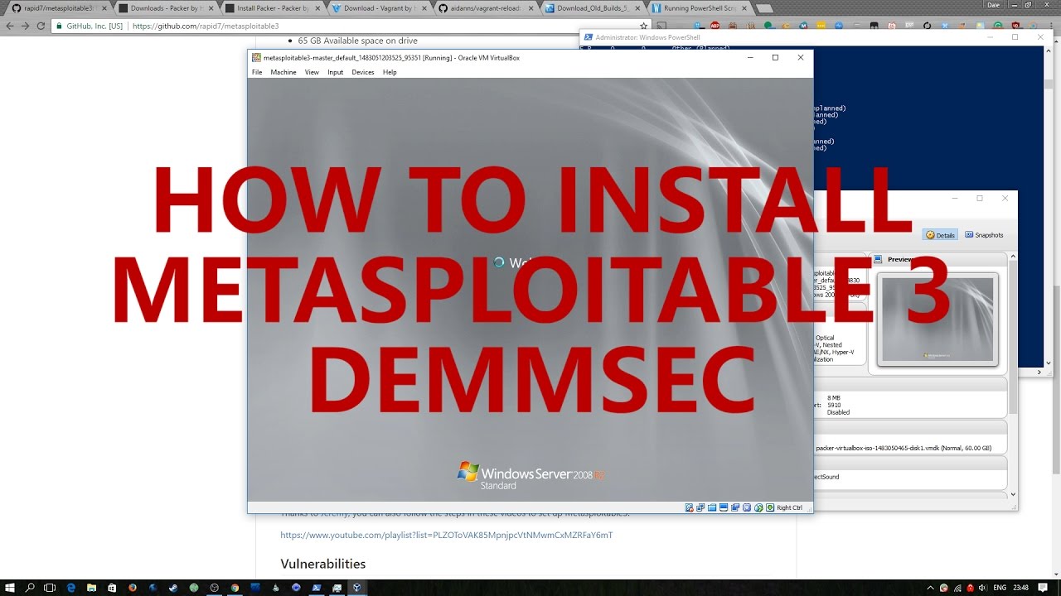
Task: Reload the Chrome page
Action: tap(41, 26)
